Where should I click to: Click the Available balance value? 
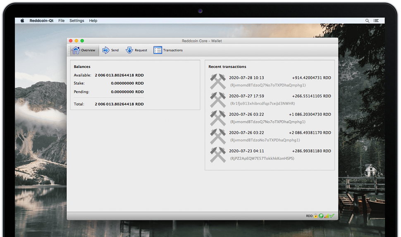119,75
